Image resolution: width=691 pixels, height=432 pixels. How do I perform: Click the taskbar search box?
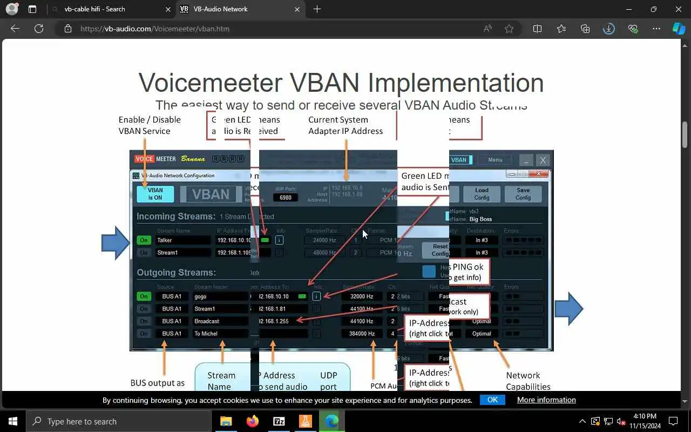(119, 421)
